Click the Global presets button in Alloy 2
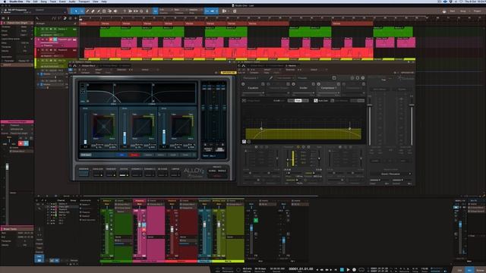The height and width of the screenshot is (273, 486). click(213, 171)
